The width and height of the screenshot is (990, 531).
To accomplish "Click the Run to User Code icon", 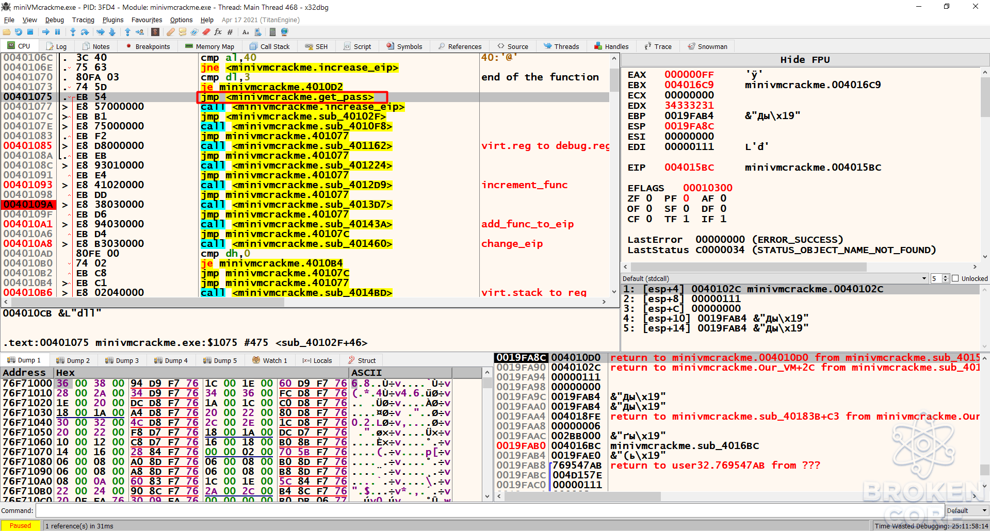I will pos(139,32).
